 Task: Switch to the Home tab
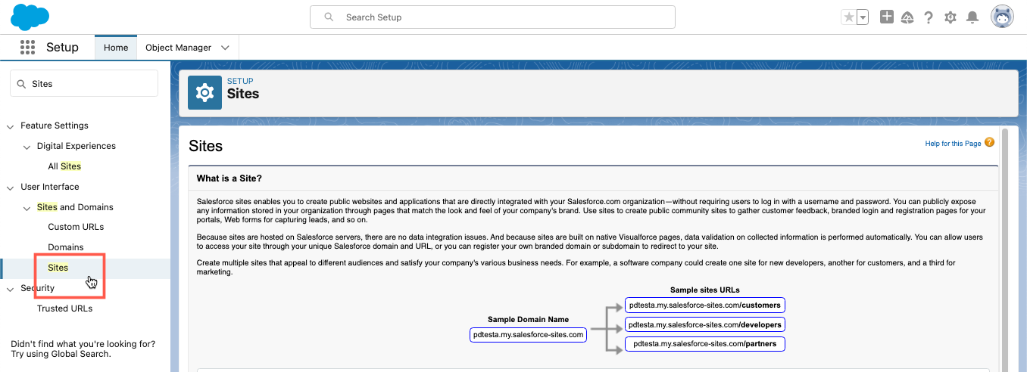(116, 48)
